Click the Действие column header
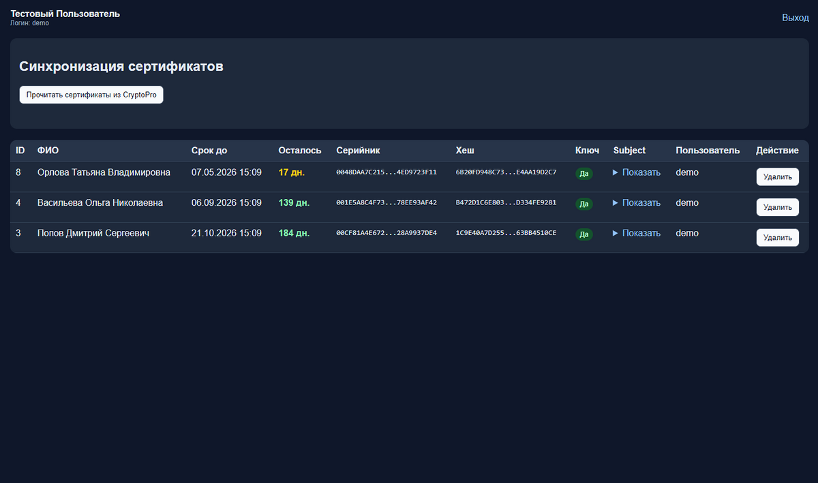Viewport: 818px width, 483px height. (x=777, y=150)
